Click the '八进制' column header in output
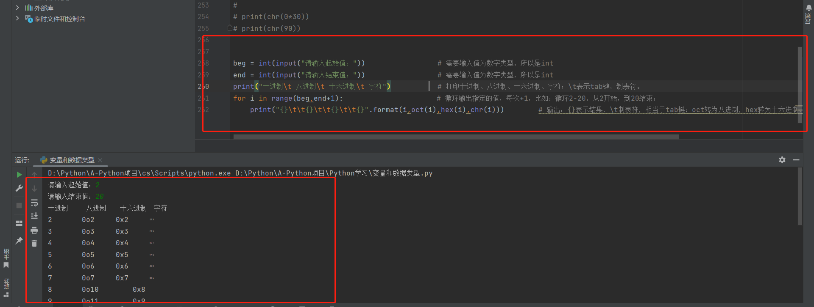The width and height of the screenshot is (814, 307). click(96, 208)
